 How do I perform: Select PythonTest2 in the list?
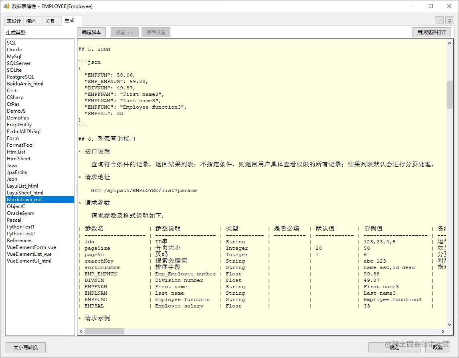(x=40, y=233)
